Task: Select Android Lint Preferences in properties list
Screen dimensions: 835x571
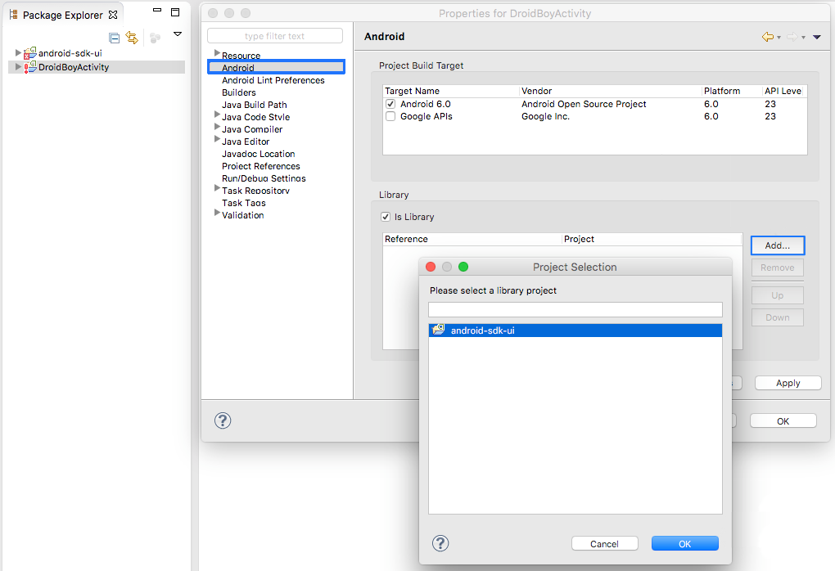Action: point(273,80)
